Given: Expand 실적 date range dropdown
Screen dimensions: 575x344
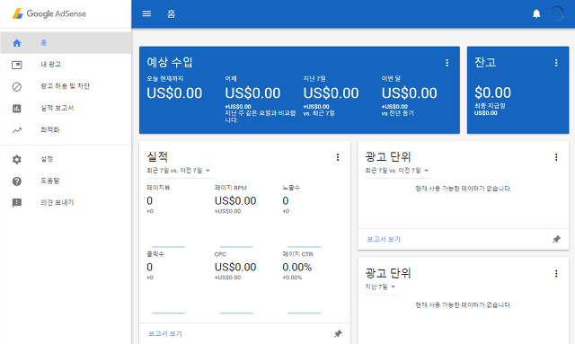Looking at the screenshot, I should 179,171.
